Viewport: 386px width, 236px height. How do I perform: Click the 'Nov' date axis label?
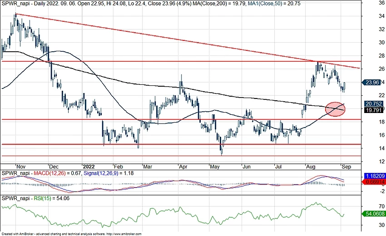(x=21, y=167)
